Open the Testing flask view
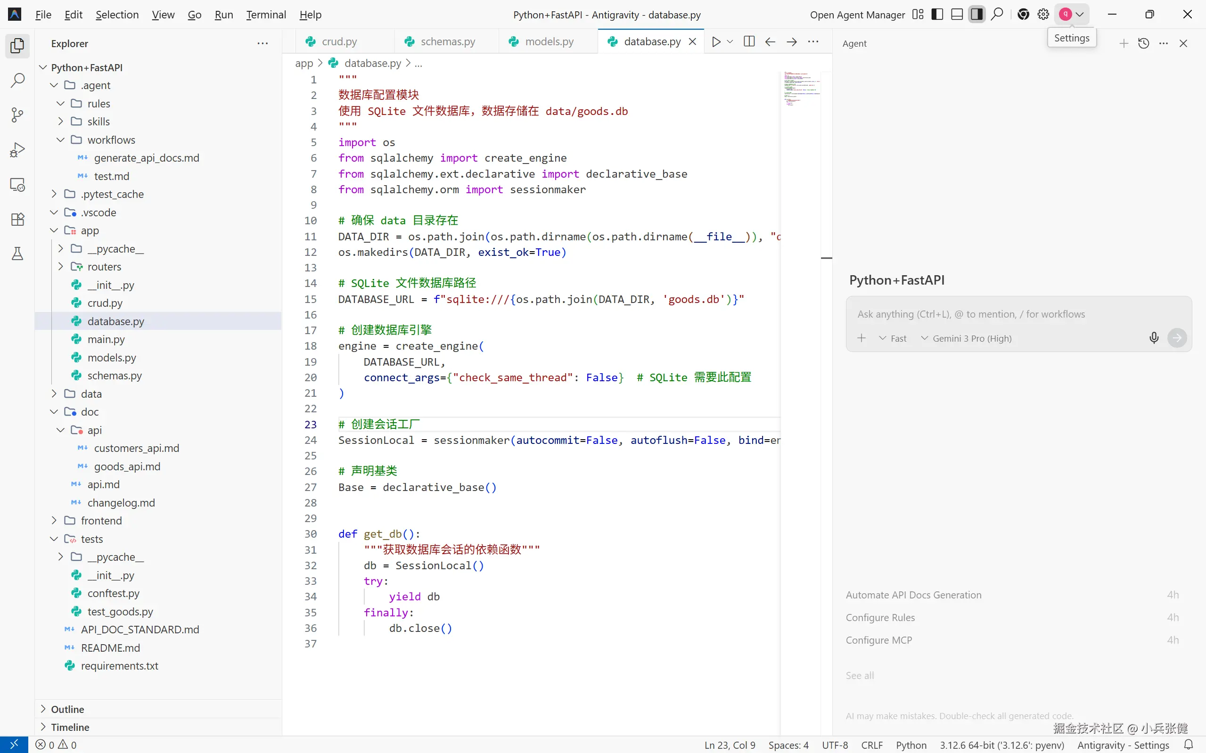Viewport: 1206px width, 753px height. click(x=17, y=254)
